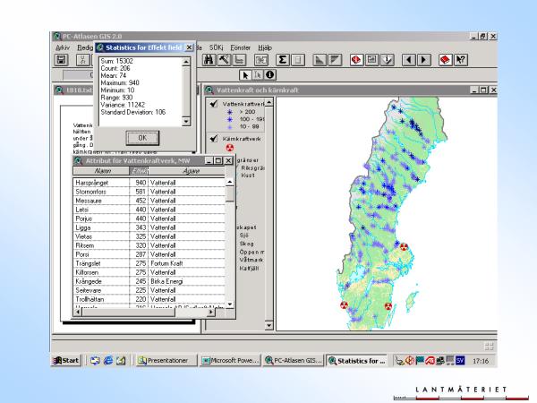Open the Hjälp menu
This screenshot has width=537, height=403.
pos(265,47)
